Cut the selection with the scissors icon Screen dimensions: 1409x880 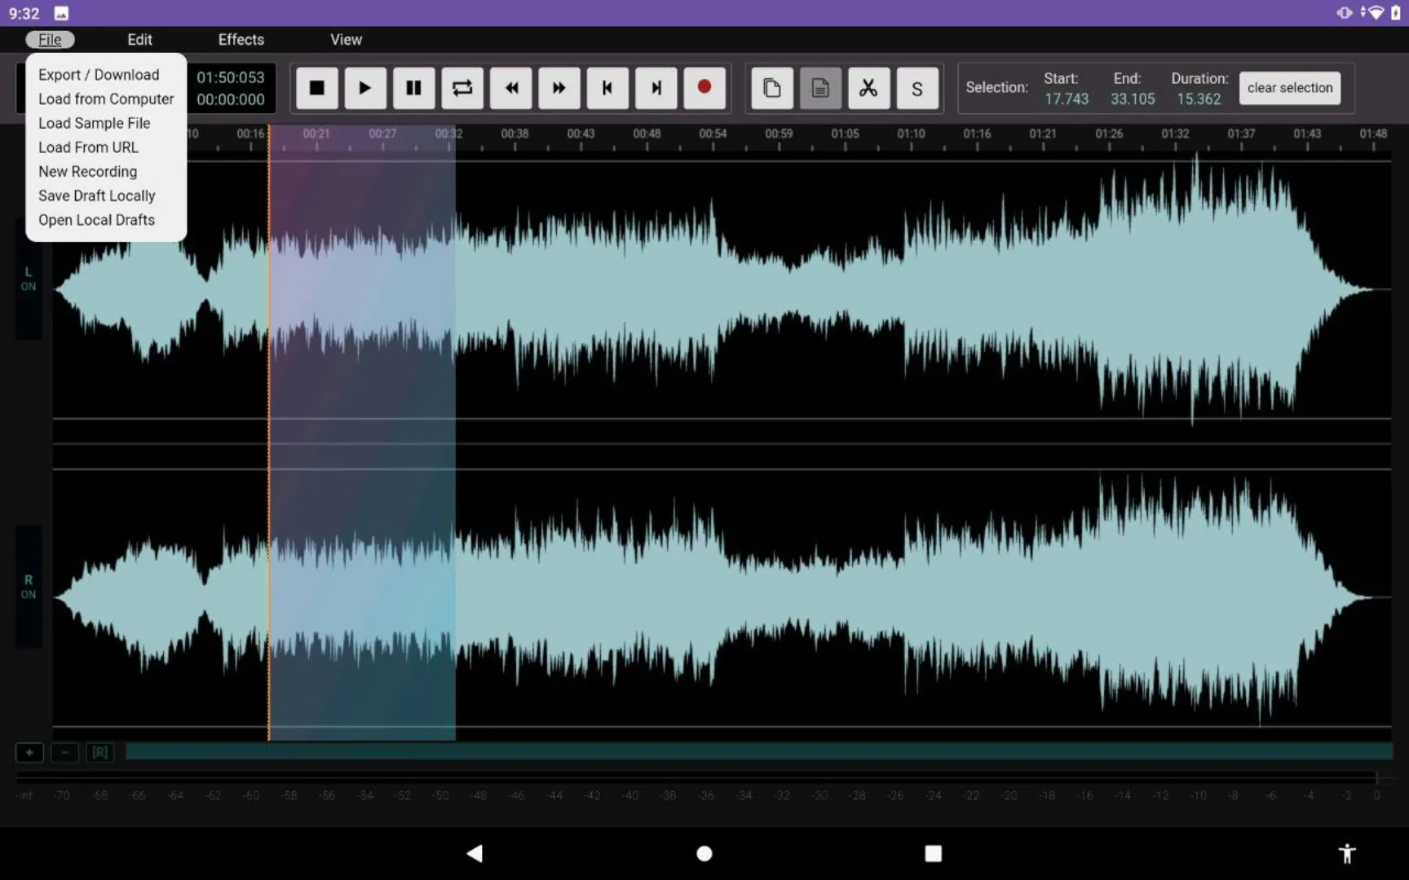[x=868, y=88]
